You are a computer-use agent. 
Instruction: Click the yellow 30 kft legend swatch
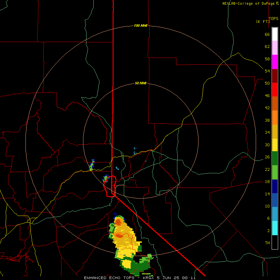pyautogui.click(x=275, y=145)
